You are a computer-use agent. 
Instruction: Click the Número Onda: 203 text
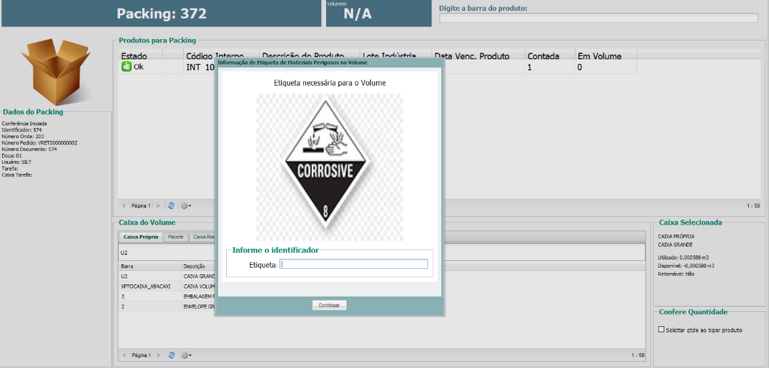point(23,137)
